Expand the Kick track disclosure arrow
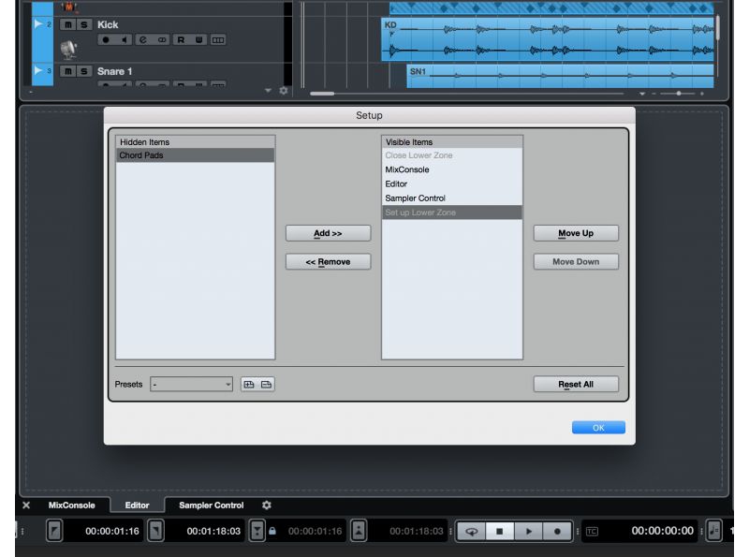This screenshot has width=749, height=557. [37, 24]
